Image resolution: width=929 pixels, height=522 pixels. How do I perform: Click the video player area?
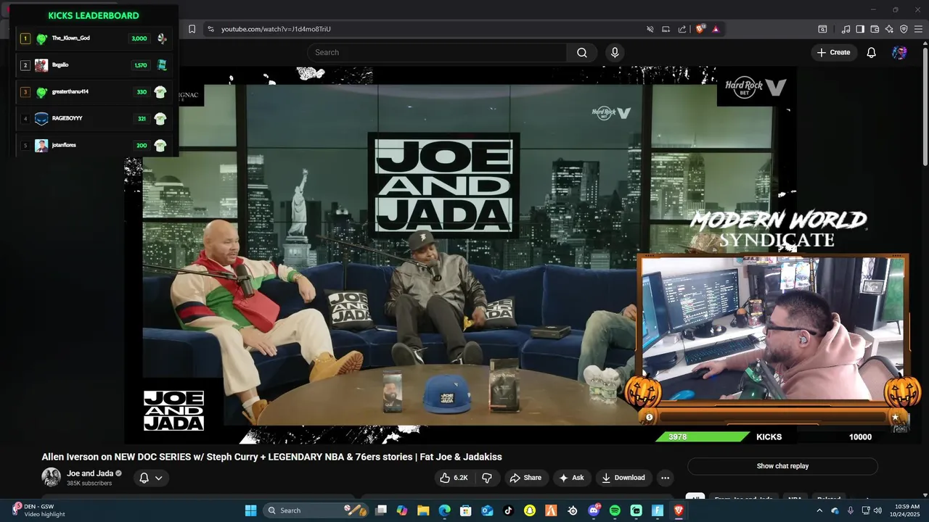460,254
